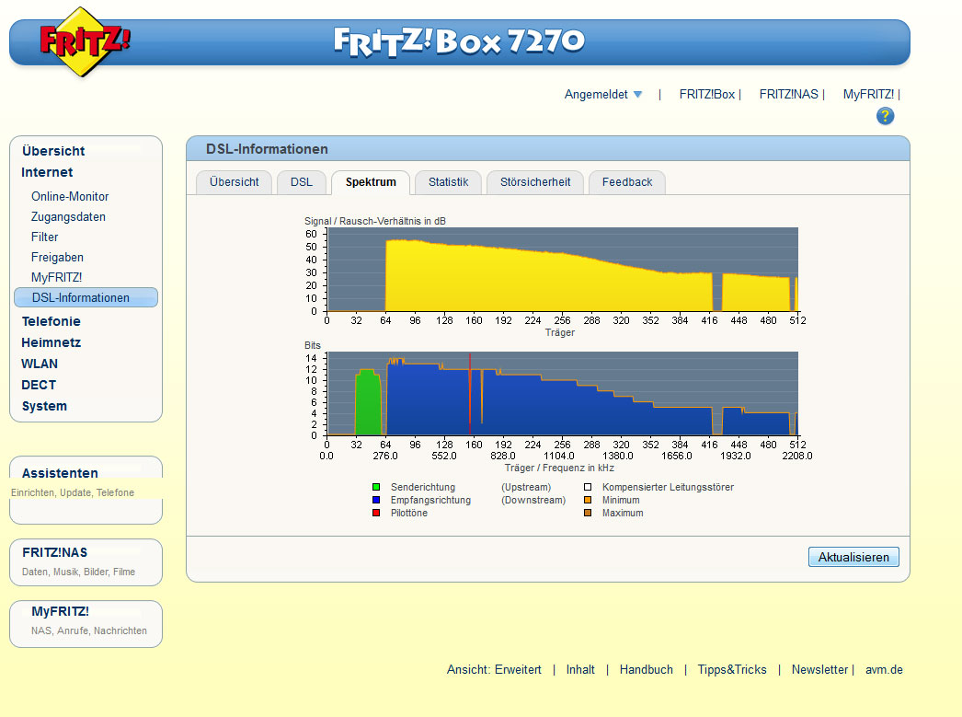Click the DSL-Informationen panel heading

pyautogui.click(x=267, y=149)
